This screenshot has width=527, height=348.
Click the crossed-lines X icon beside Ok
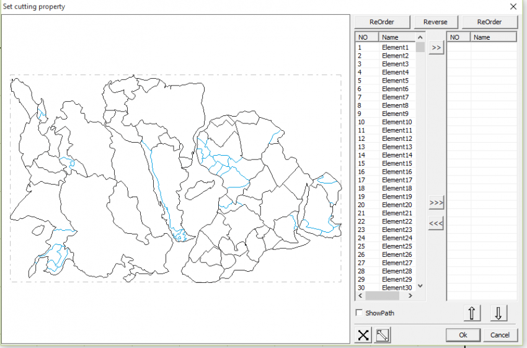[363, 335]
